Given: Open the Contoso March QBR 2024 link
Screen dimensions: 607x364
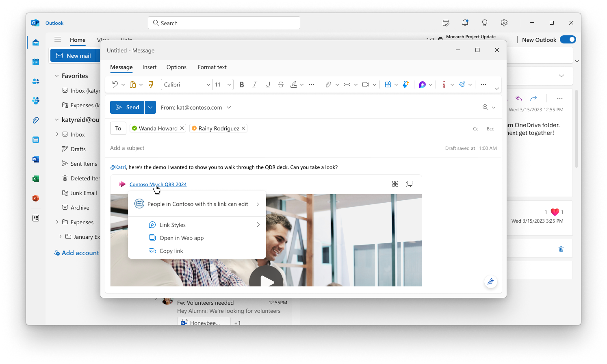Looking at the screenshot, I should click(158, 184).
